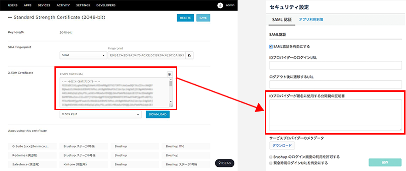
Task: Enable SAML認証を有効にする checkbox
Action: click(x=271, y=47)
